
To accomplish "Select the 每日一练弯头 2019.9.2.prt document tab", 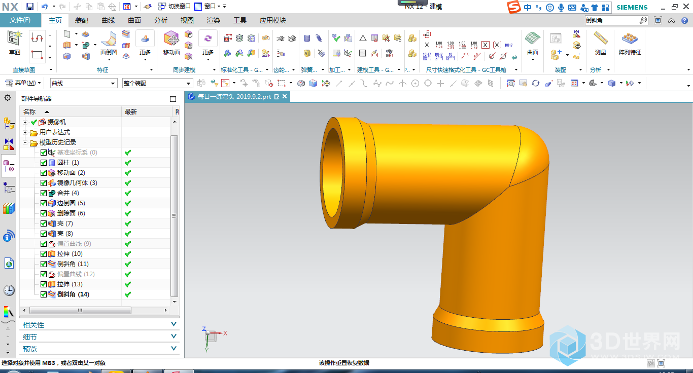I will [238, 96].
